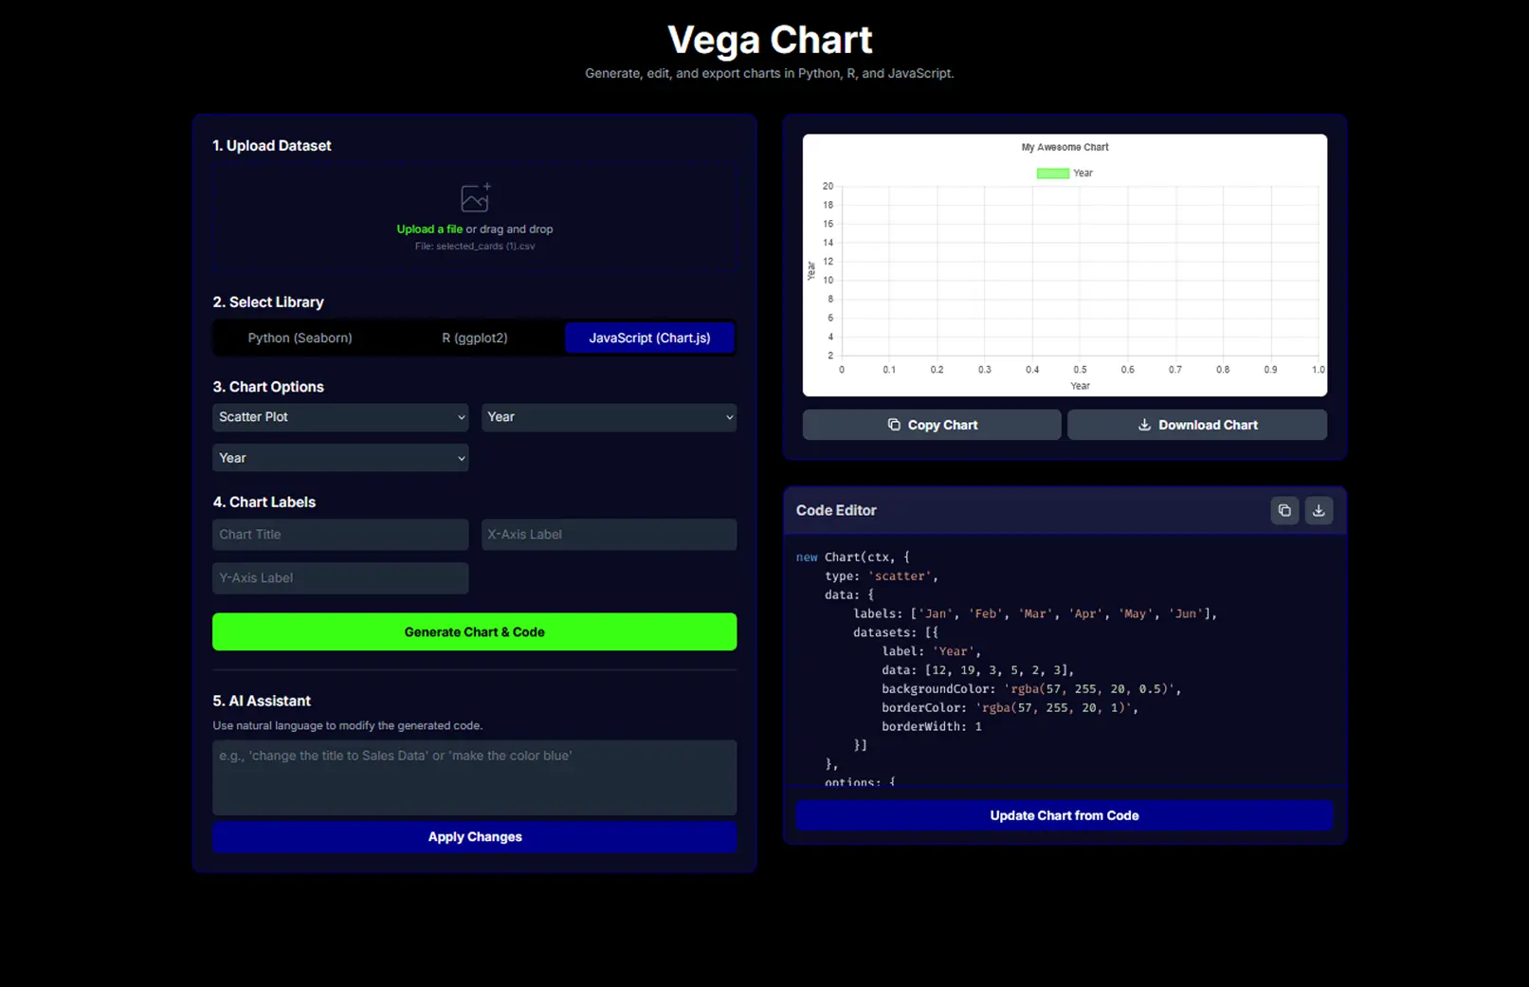Copy code using the Code Editor copy icon
Image resolution: width=1529 pixels, height=987 pixels.
pos(1284,510)
